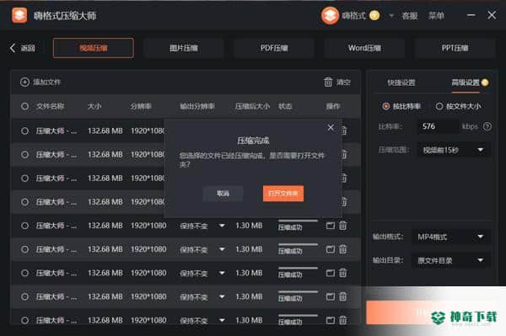Open the 输出目录 dropdown showing 原文件目录
The width and height of the screenshot is (506, 336).
[451, 260]
